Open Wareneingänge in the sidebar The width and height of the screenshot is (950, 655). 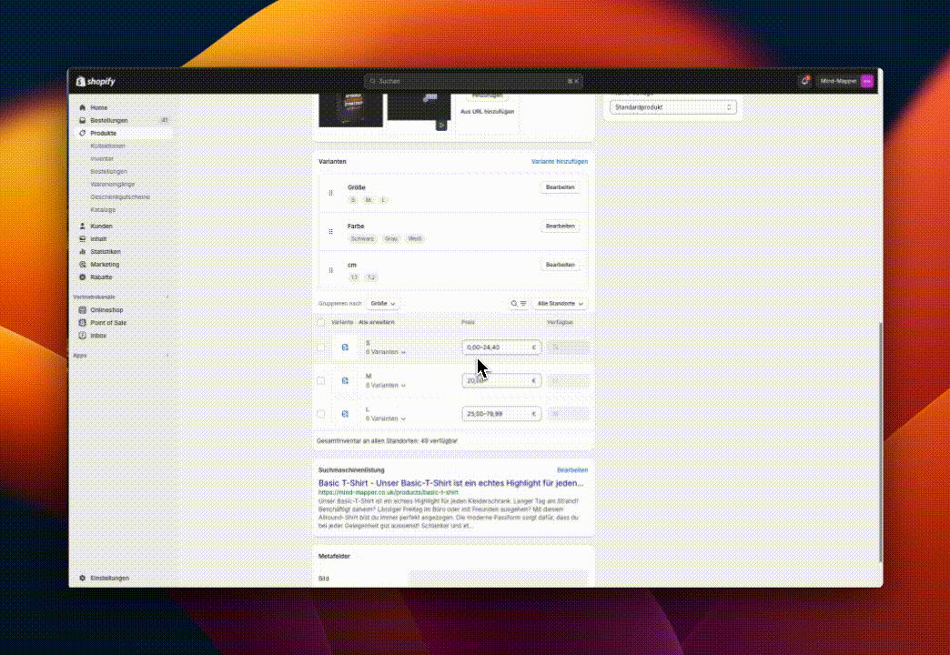coord(113,184)
